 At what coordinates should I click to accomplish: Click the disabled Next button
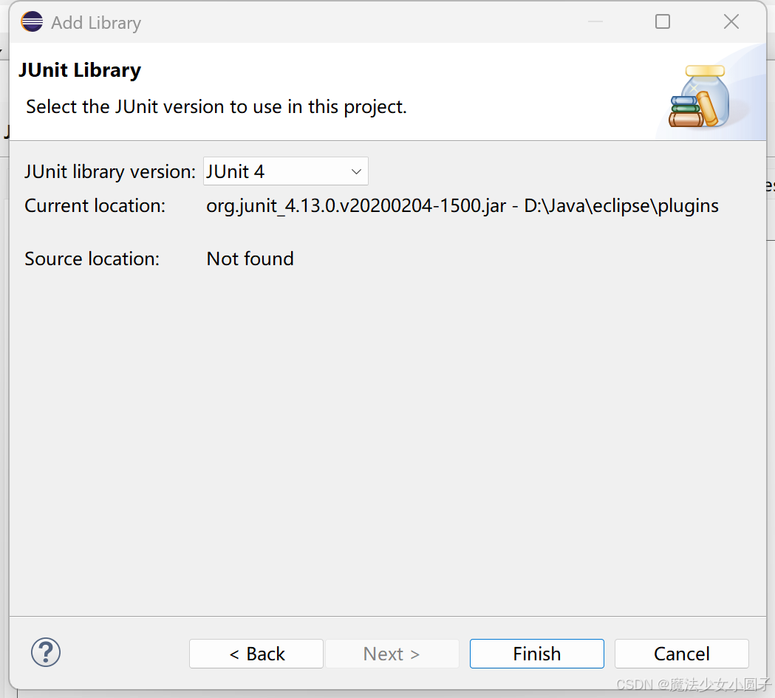(392, 653)
